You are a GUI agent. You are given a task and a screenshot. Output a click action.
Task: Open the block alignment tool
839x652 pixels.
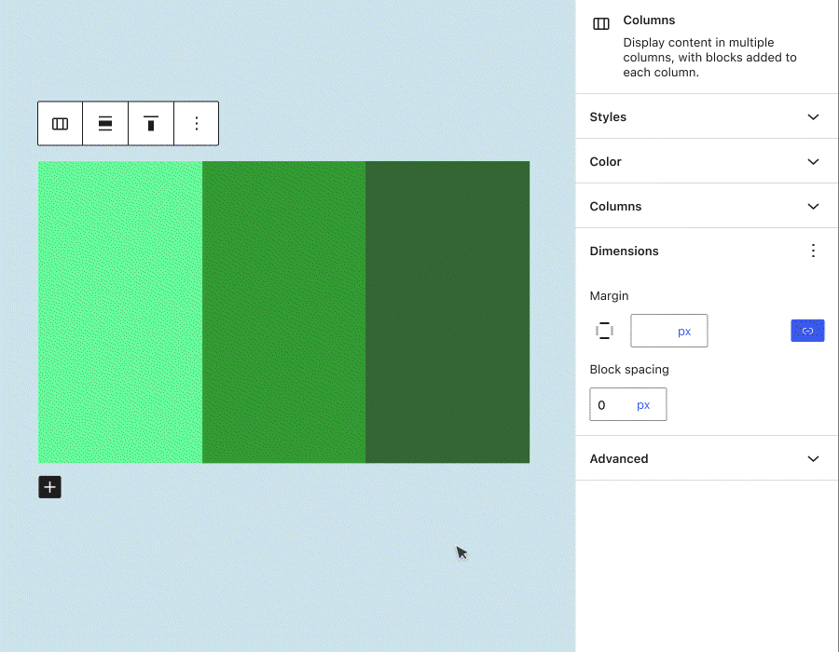(x=105, y=124)
